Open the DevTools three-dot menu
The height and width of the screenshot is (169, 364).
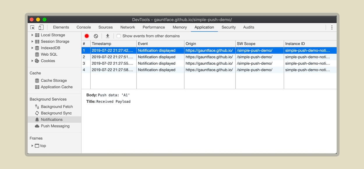click(332, 27)
